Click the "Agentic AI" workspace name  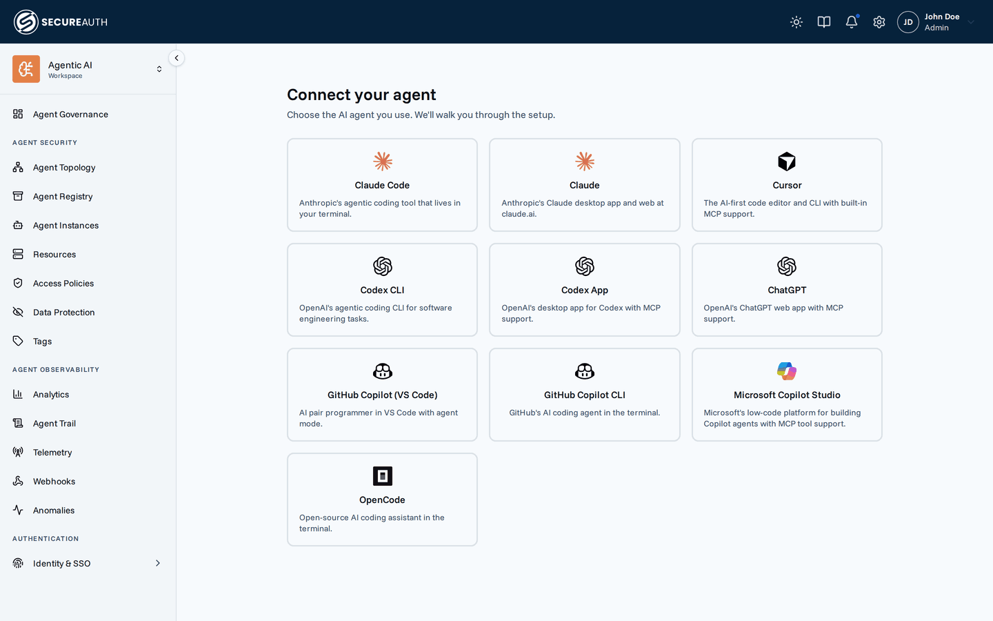coord(70,65)
